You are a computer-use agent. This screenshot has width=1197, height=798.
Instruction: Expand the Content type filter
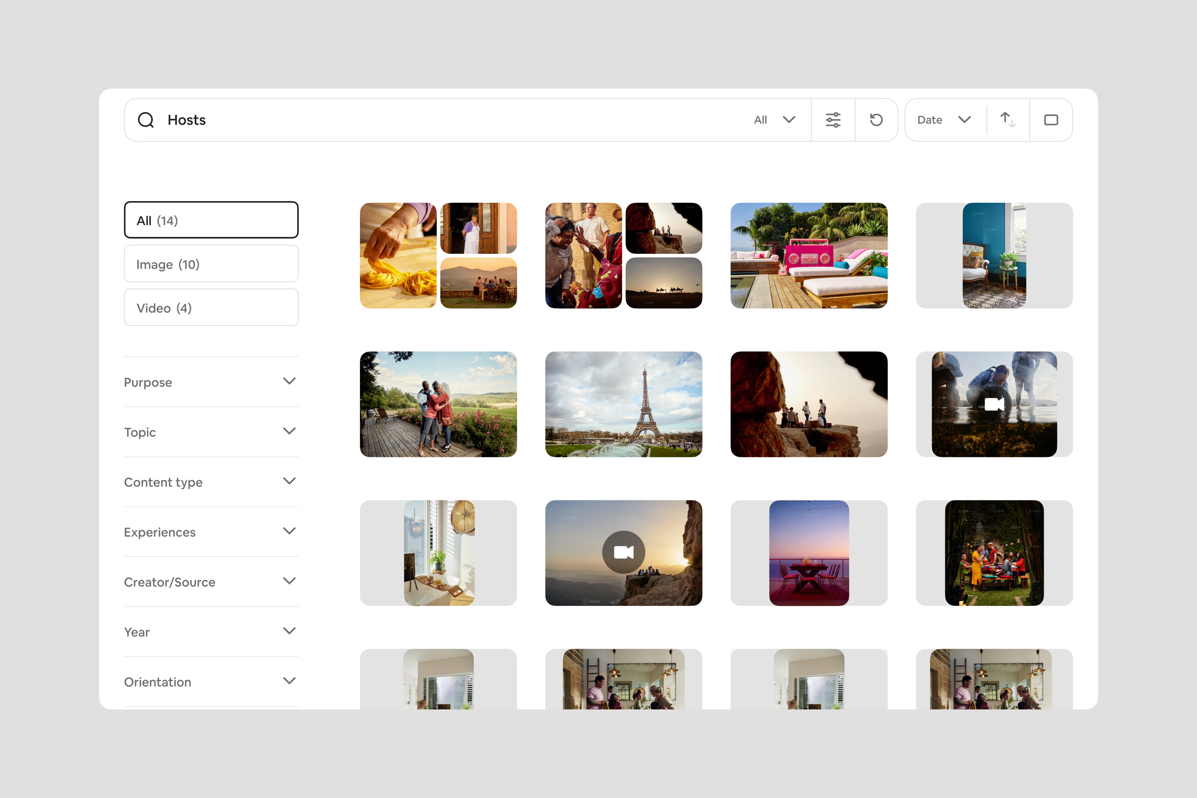(x=211, y=482)
